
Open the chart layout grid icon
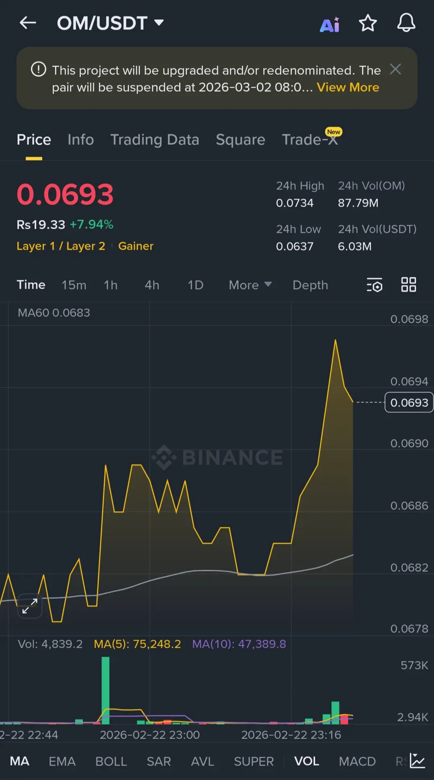[x=409, y=285]
